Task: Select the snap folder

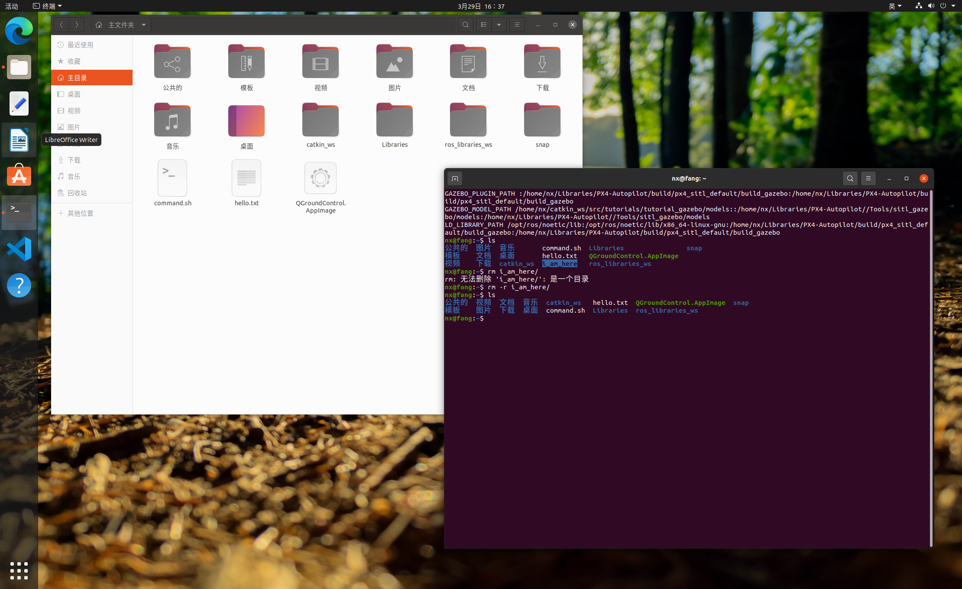Action: (542, 125)
